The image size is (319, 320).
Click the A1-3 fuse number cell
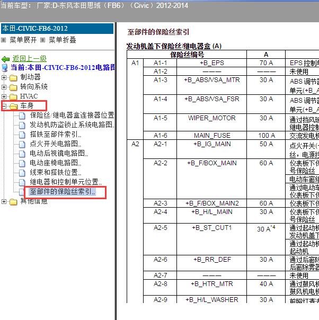[160, 85]
